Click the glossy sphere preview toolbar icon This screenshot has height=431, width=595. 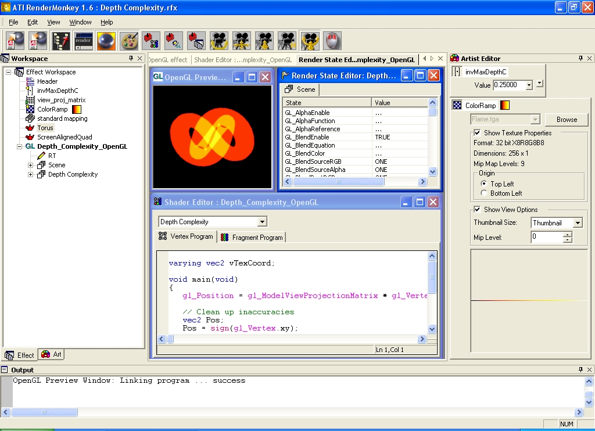pos(106,41)
